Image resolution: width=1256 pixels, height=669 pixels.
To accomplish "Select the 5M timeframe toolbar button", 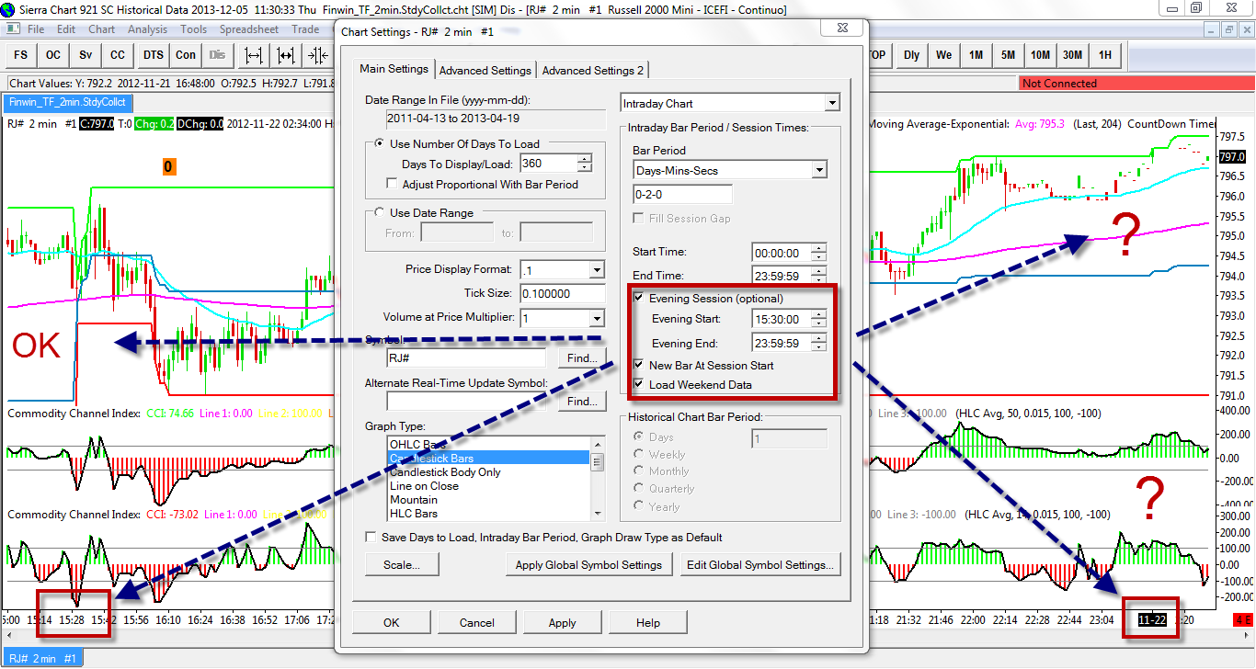I will tap(1008, 55).
